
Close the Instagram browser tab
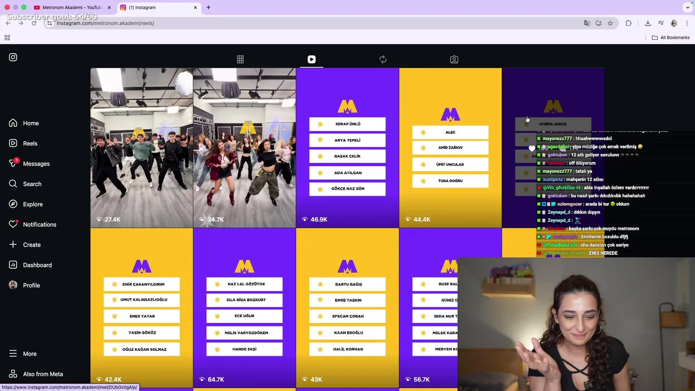(x=195, y=8)
